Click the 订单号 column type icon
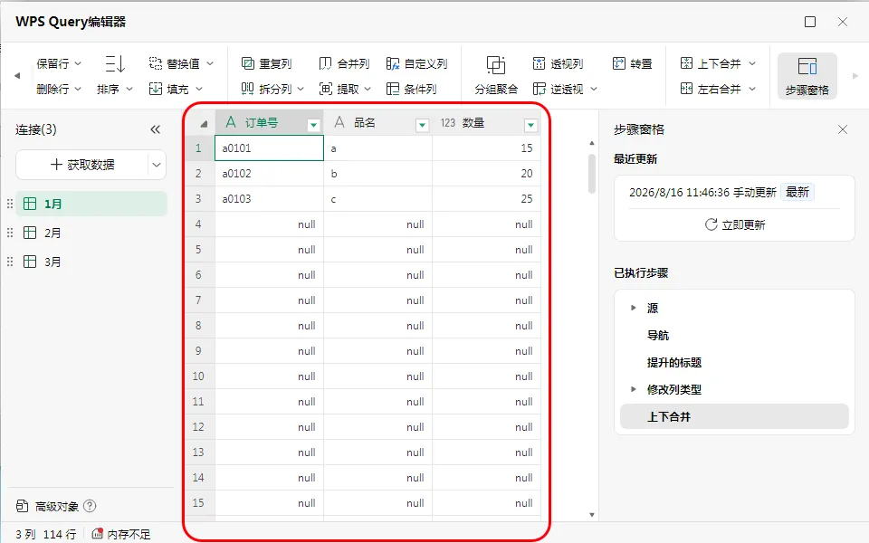 231,122
